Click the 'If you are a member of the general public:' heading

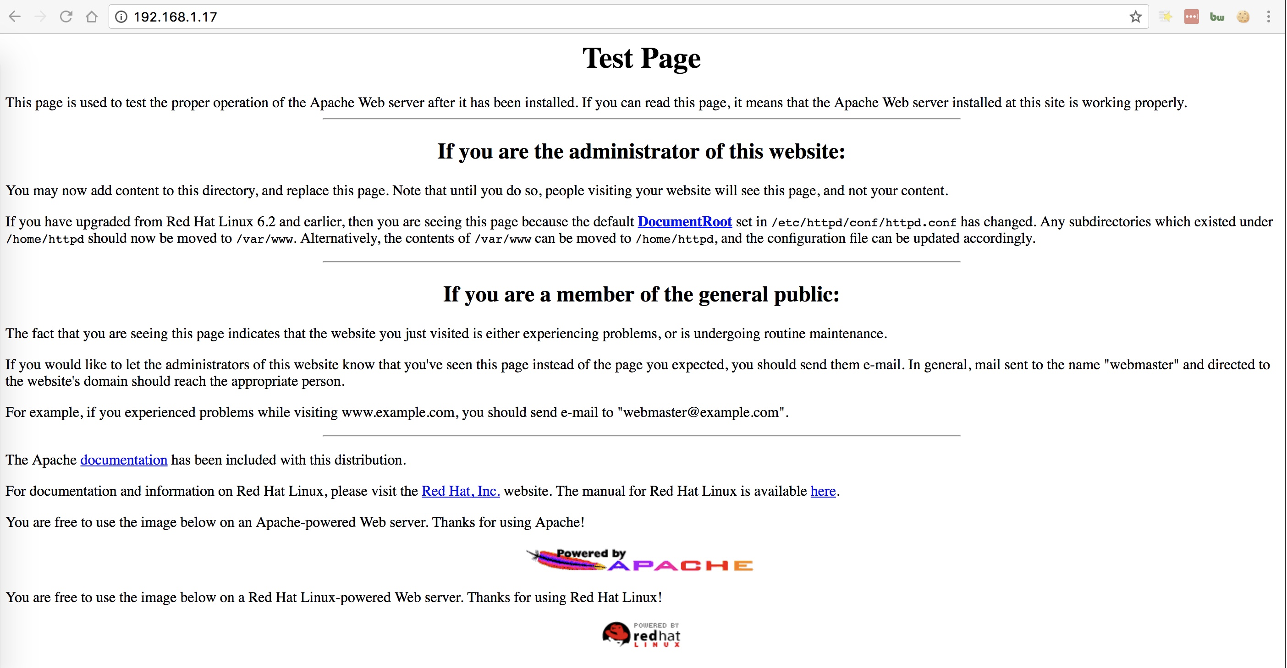641,295
